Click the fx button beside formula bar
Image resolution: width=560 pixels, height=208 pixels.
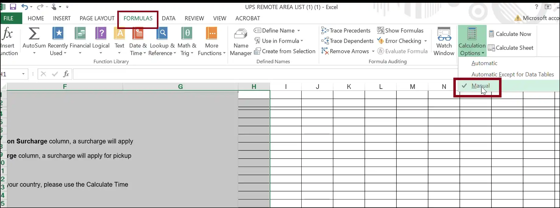point(66,74)
